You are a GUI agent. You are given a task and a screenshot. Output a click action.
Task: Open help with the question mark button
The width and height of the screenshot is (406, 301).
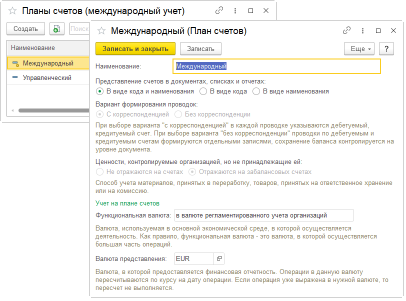386,48
